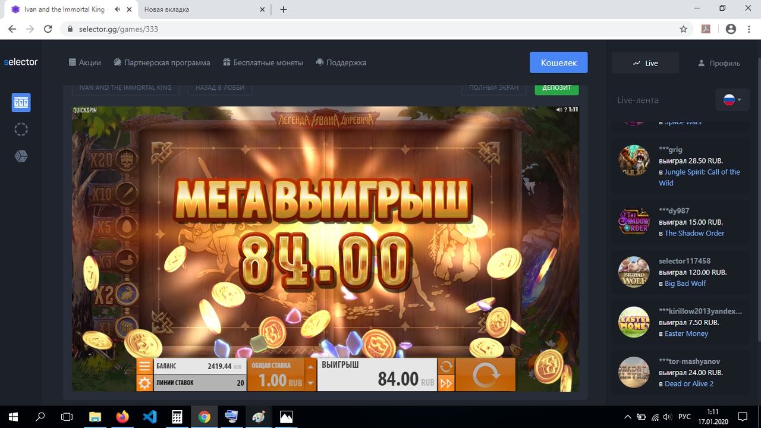Open a new browser tab
The height and width of the screenshot is (428, 761).
pos(284,10)
